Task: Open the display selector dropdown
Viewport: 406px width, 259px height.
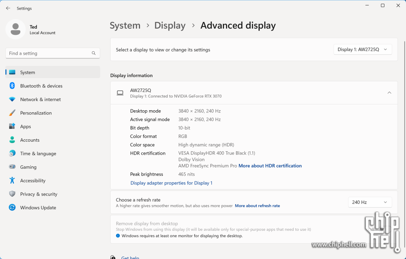Action: coord(362,49)
